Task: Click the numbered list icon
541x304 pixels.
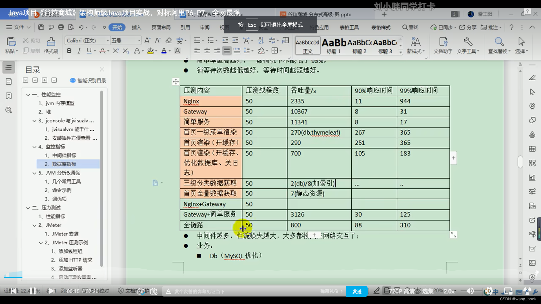Action: click(x=210, y=41)
